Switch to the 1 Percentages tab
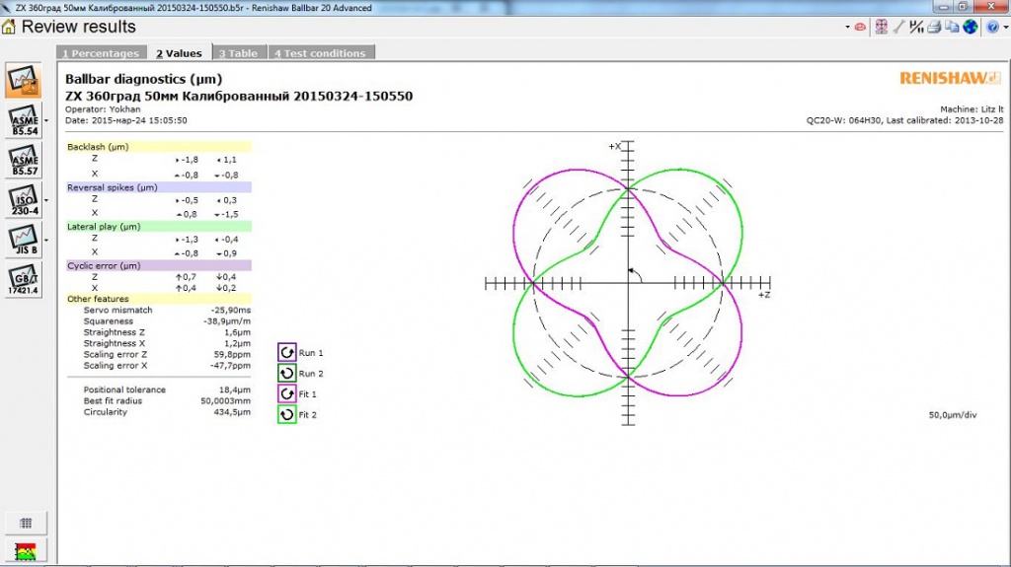The image size is (1011, 567). click(100, 53)
